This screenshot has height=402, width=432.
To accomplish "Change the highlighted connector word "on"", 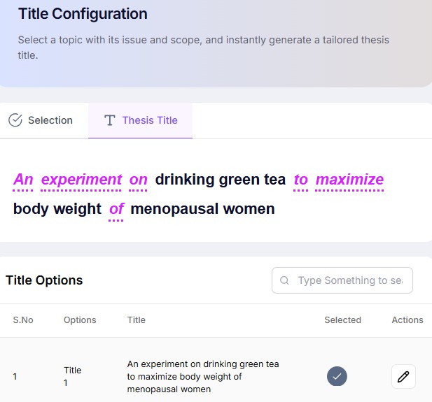I will click(x=139, y=180).
